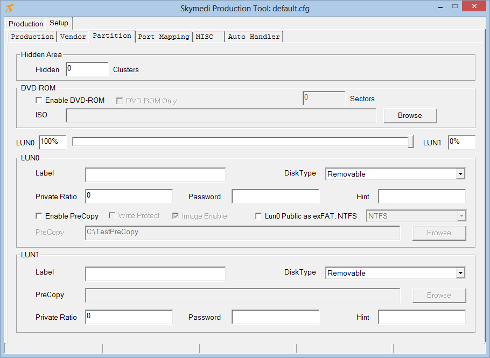Click the LUN0 Password field
490x358 pixels.
coord(275,196)
